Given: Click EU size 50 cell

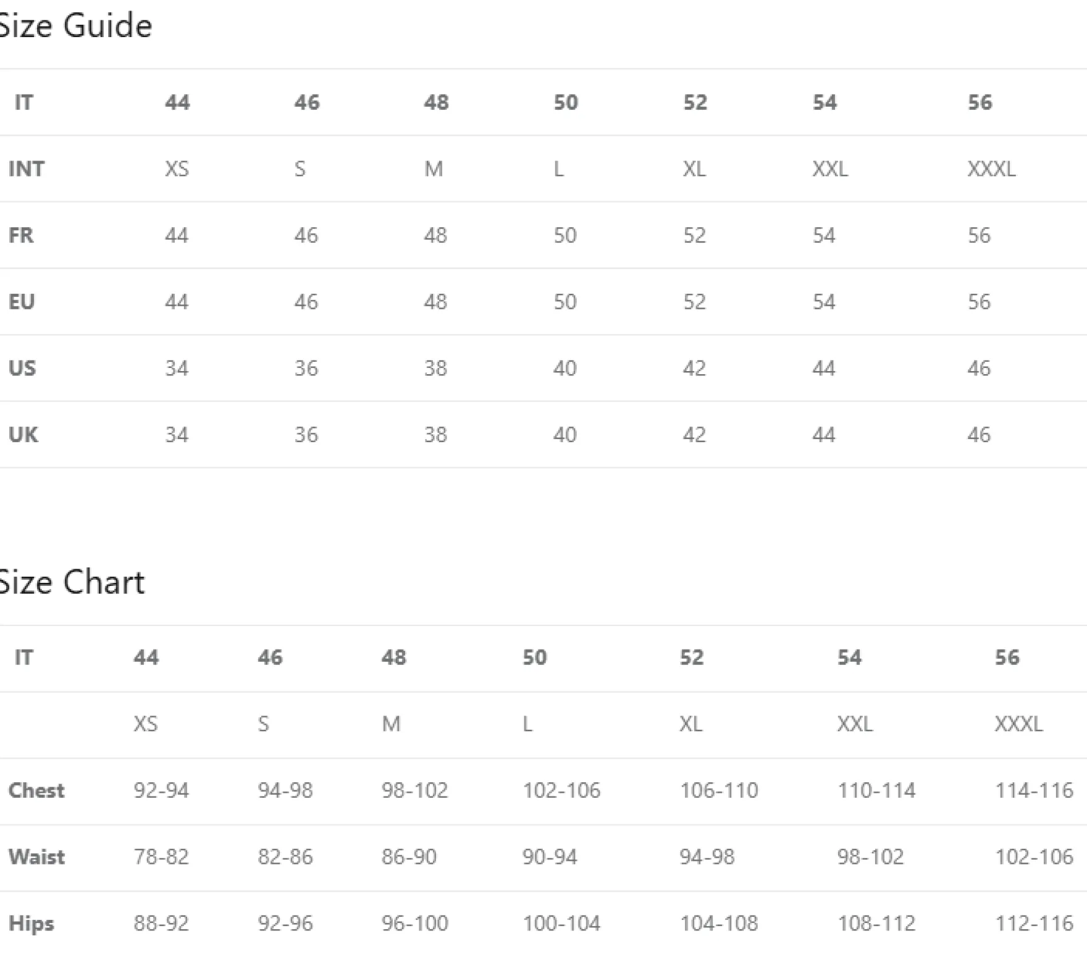Looking at the screenshot, I should pos(565,302).
